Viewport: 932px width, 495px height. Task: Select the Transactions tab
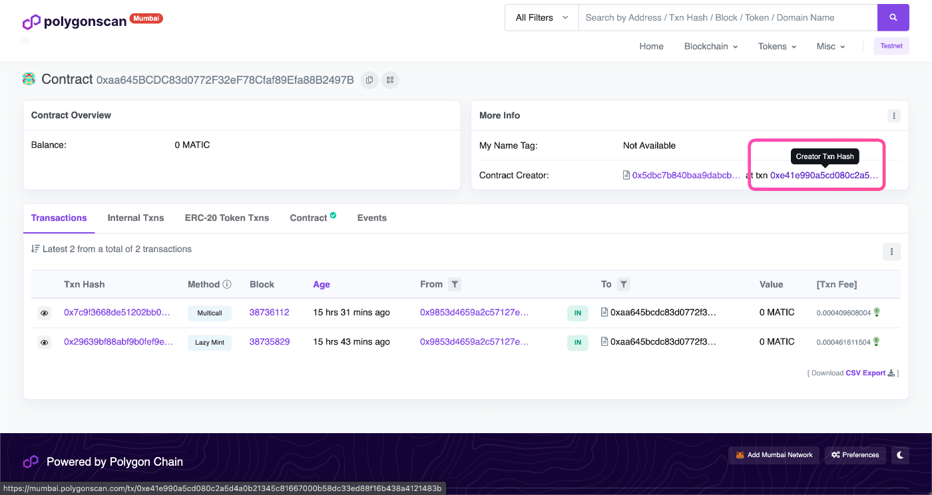(59, 218)
